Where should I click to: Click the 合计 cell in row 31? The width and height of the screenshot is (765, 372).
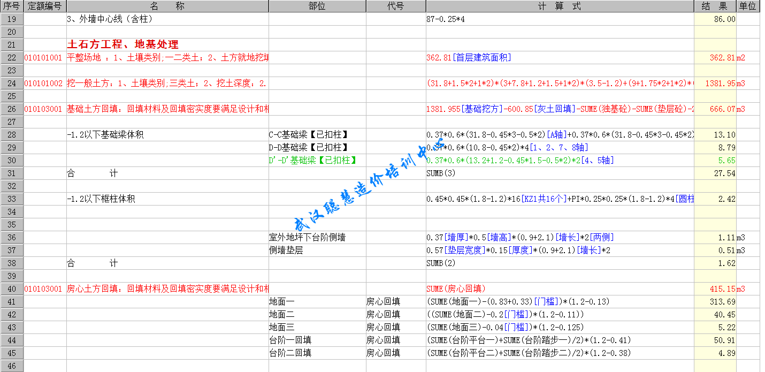coord(167,173)
